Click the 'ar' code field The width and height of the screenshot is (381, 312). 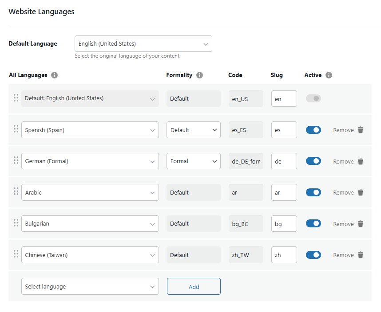click(x=246, y=192)
